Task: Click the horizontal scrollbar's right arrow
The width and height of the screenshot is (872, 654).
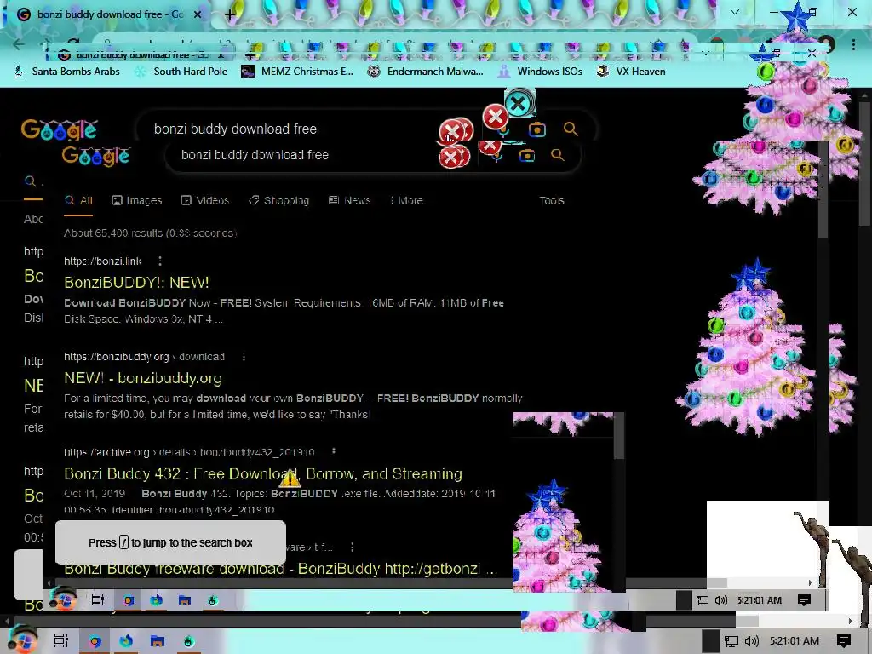Action: tap(851, 621)
